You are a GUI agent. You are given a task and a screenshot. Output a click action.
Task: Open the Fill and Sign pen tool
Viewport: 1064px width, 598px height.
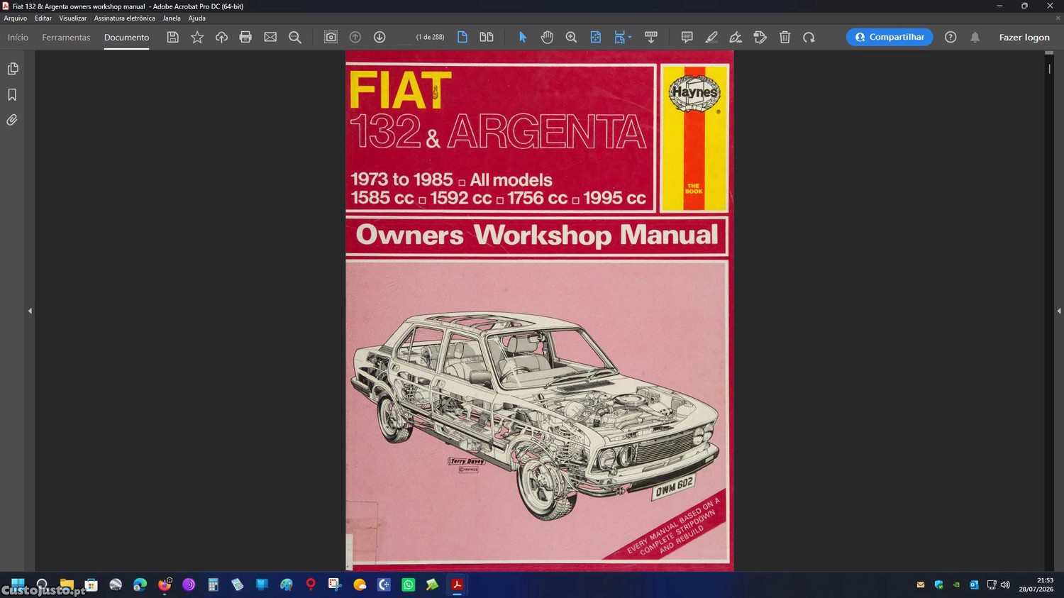[x=736, y=37]
